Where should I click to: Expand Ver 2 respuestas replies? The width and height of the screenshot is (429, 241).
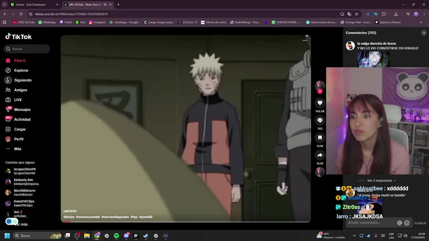point(381,181)
